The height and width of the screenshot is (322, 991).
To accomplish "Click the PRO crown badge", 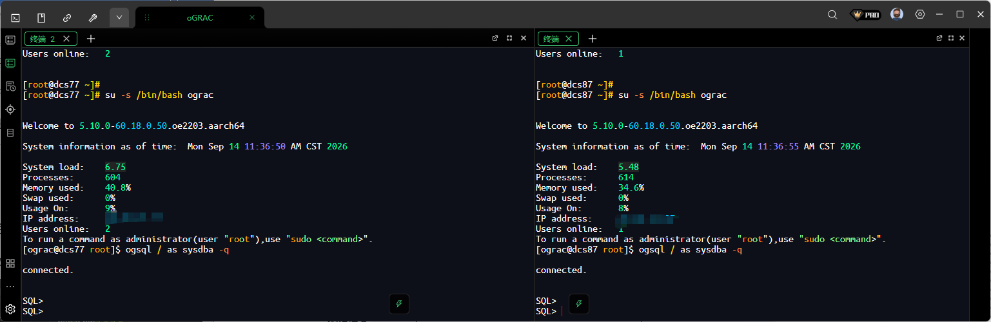I will coord(865,14).
